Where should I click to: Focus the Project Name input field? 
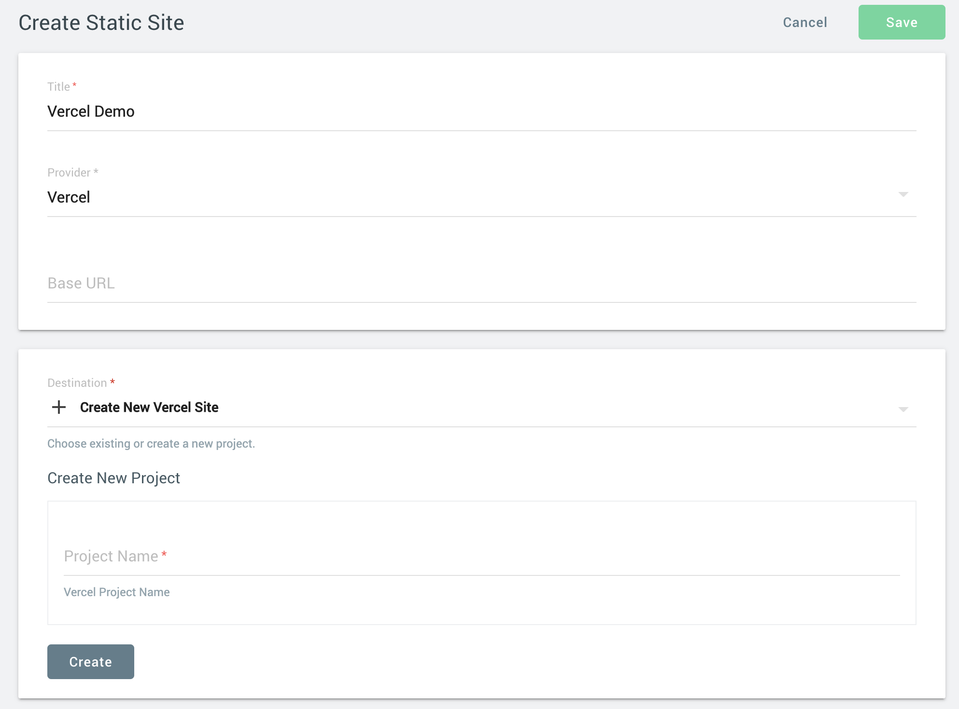pos(481,556)
